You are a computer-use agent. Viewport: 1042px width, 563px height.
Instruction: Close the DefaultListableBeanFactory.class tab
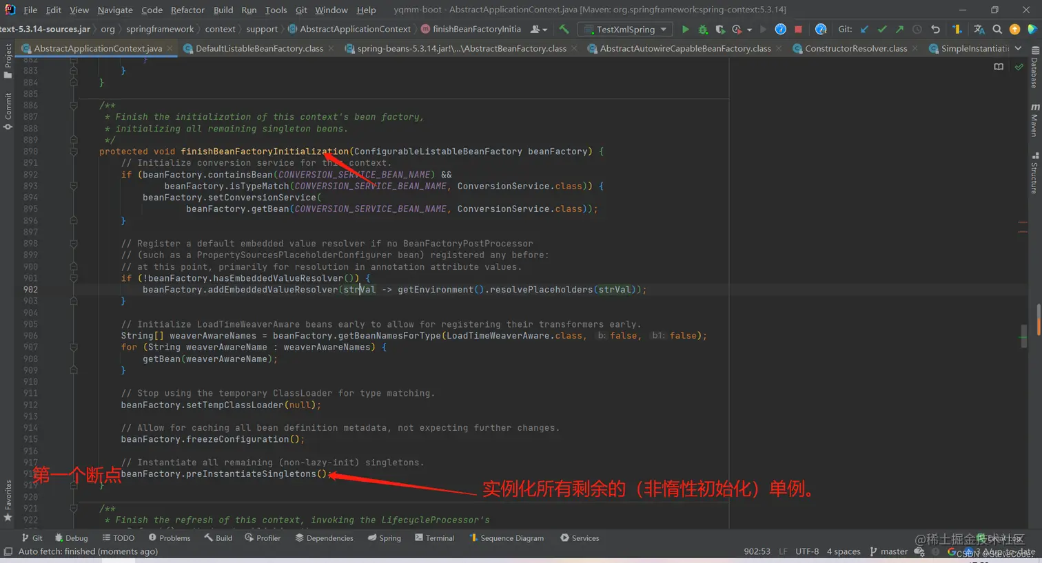tap(331, 48)
